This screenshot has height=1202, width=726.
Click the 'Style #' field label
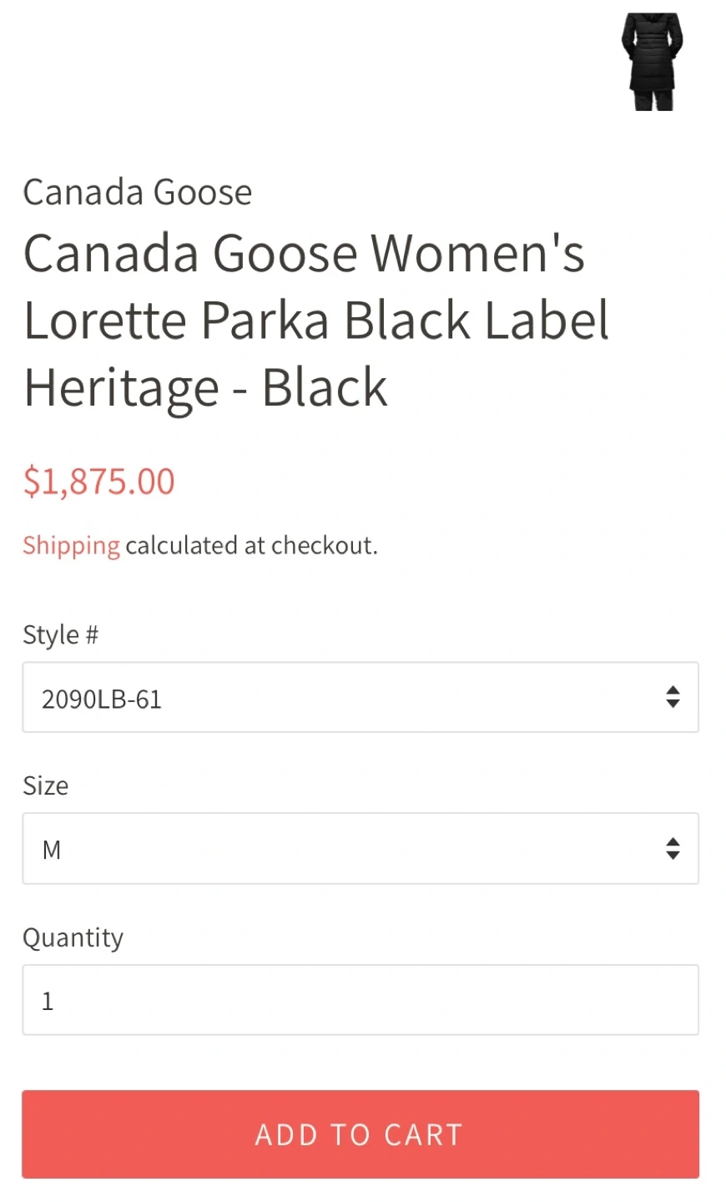point(60,635)
